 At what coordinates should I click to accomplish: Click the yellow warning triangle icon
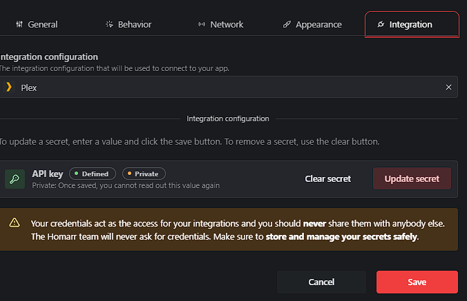pyautogui.click(x=15, y=223)
